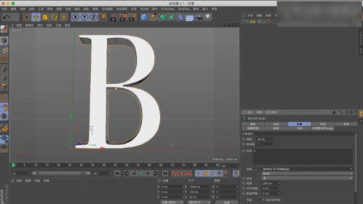Render to Picture Viewer
The image size is (363, 204).
click(x=123, y=17)
